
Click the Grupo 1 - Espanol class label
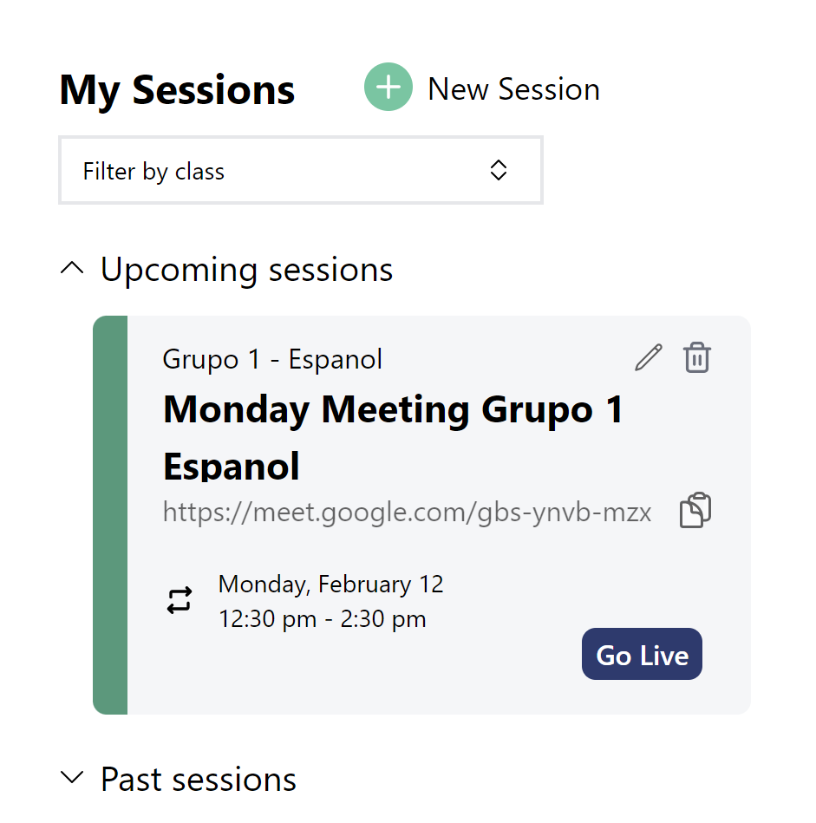(x=272, y=359)
